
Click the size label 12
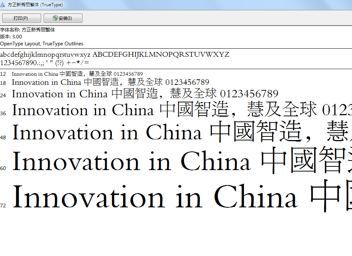coord(3,74)
